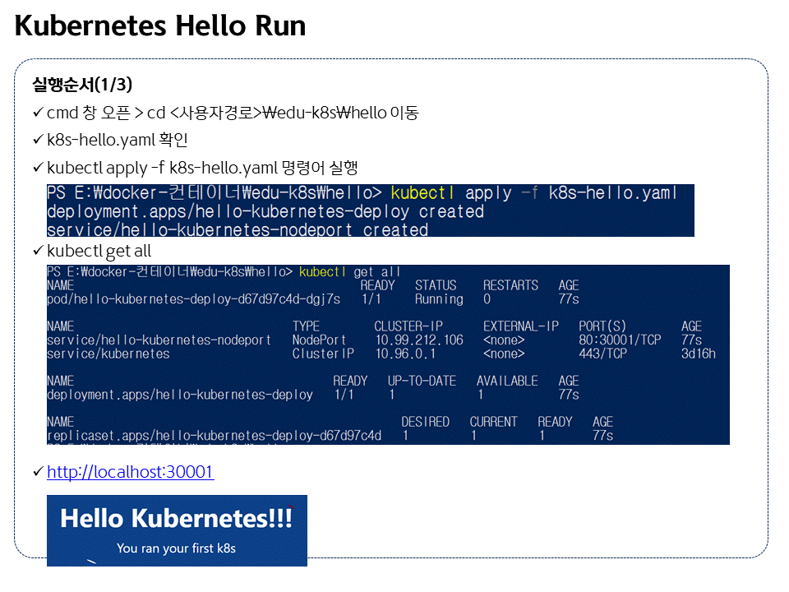Click the 'DESIRED' column header
Screen dimensions: 789x592
pyautogui.click(x=425, y=421)
